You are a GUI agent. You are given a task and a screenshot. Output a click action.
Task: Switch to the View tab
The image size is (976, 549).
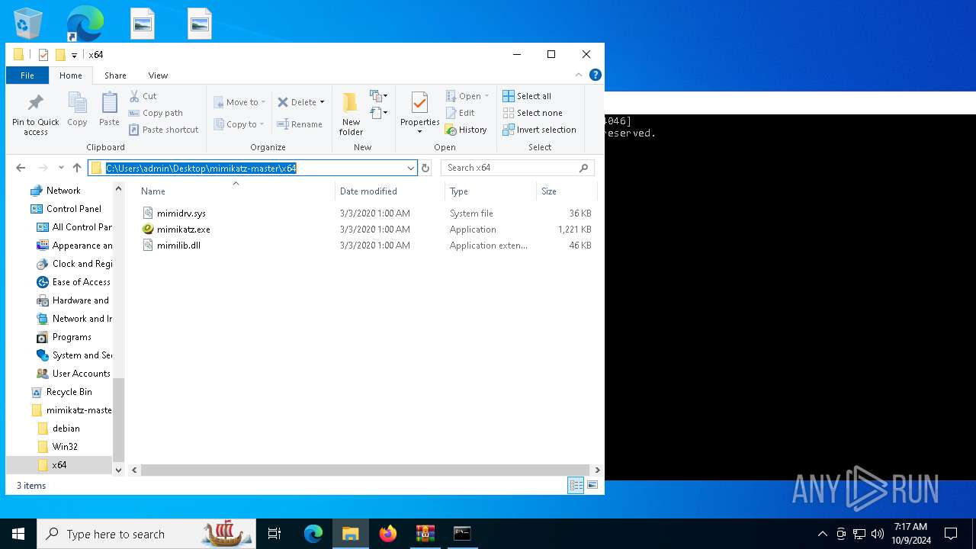click(158, 75)
